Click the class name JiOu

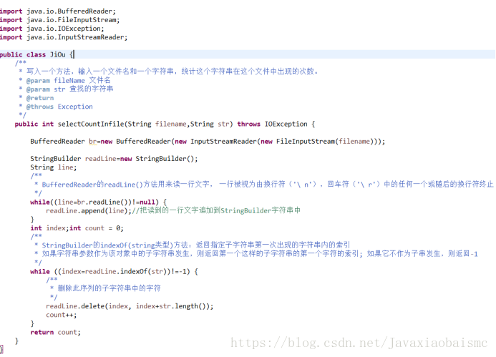point(57,54)
